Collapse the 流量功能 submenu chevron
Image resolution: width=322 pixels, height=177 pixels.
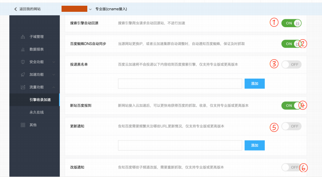pos(54,87)
